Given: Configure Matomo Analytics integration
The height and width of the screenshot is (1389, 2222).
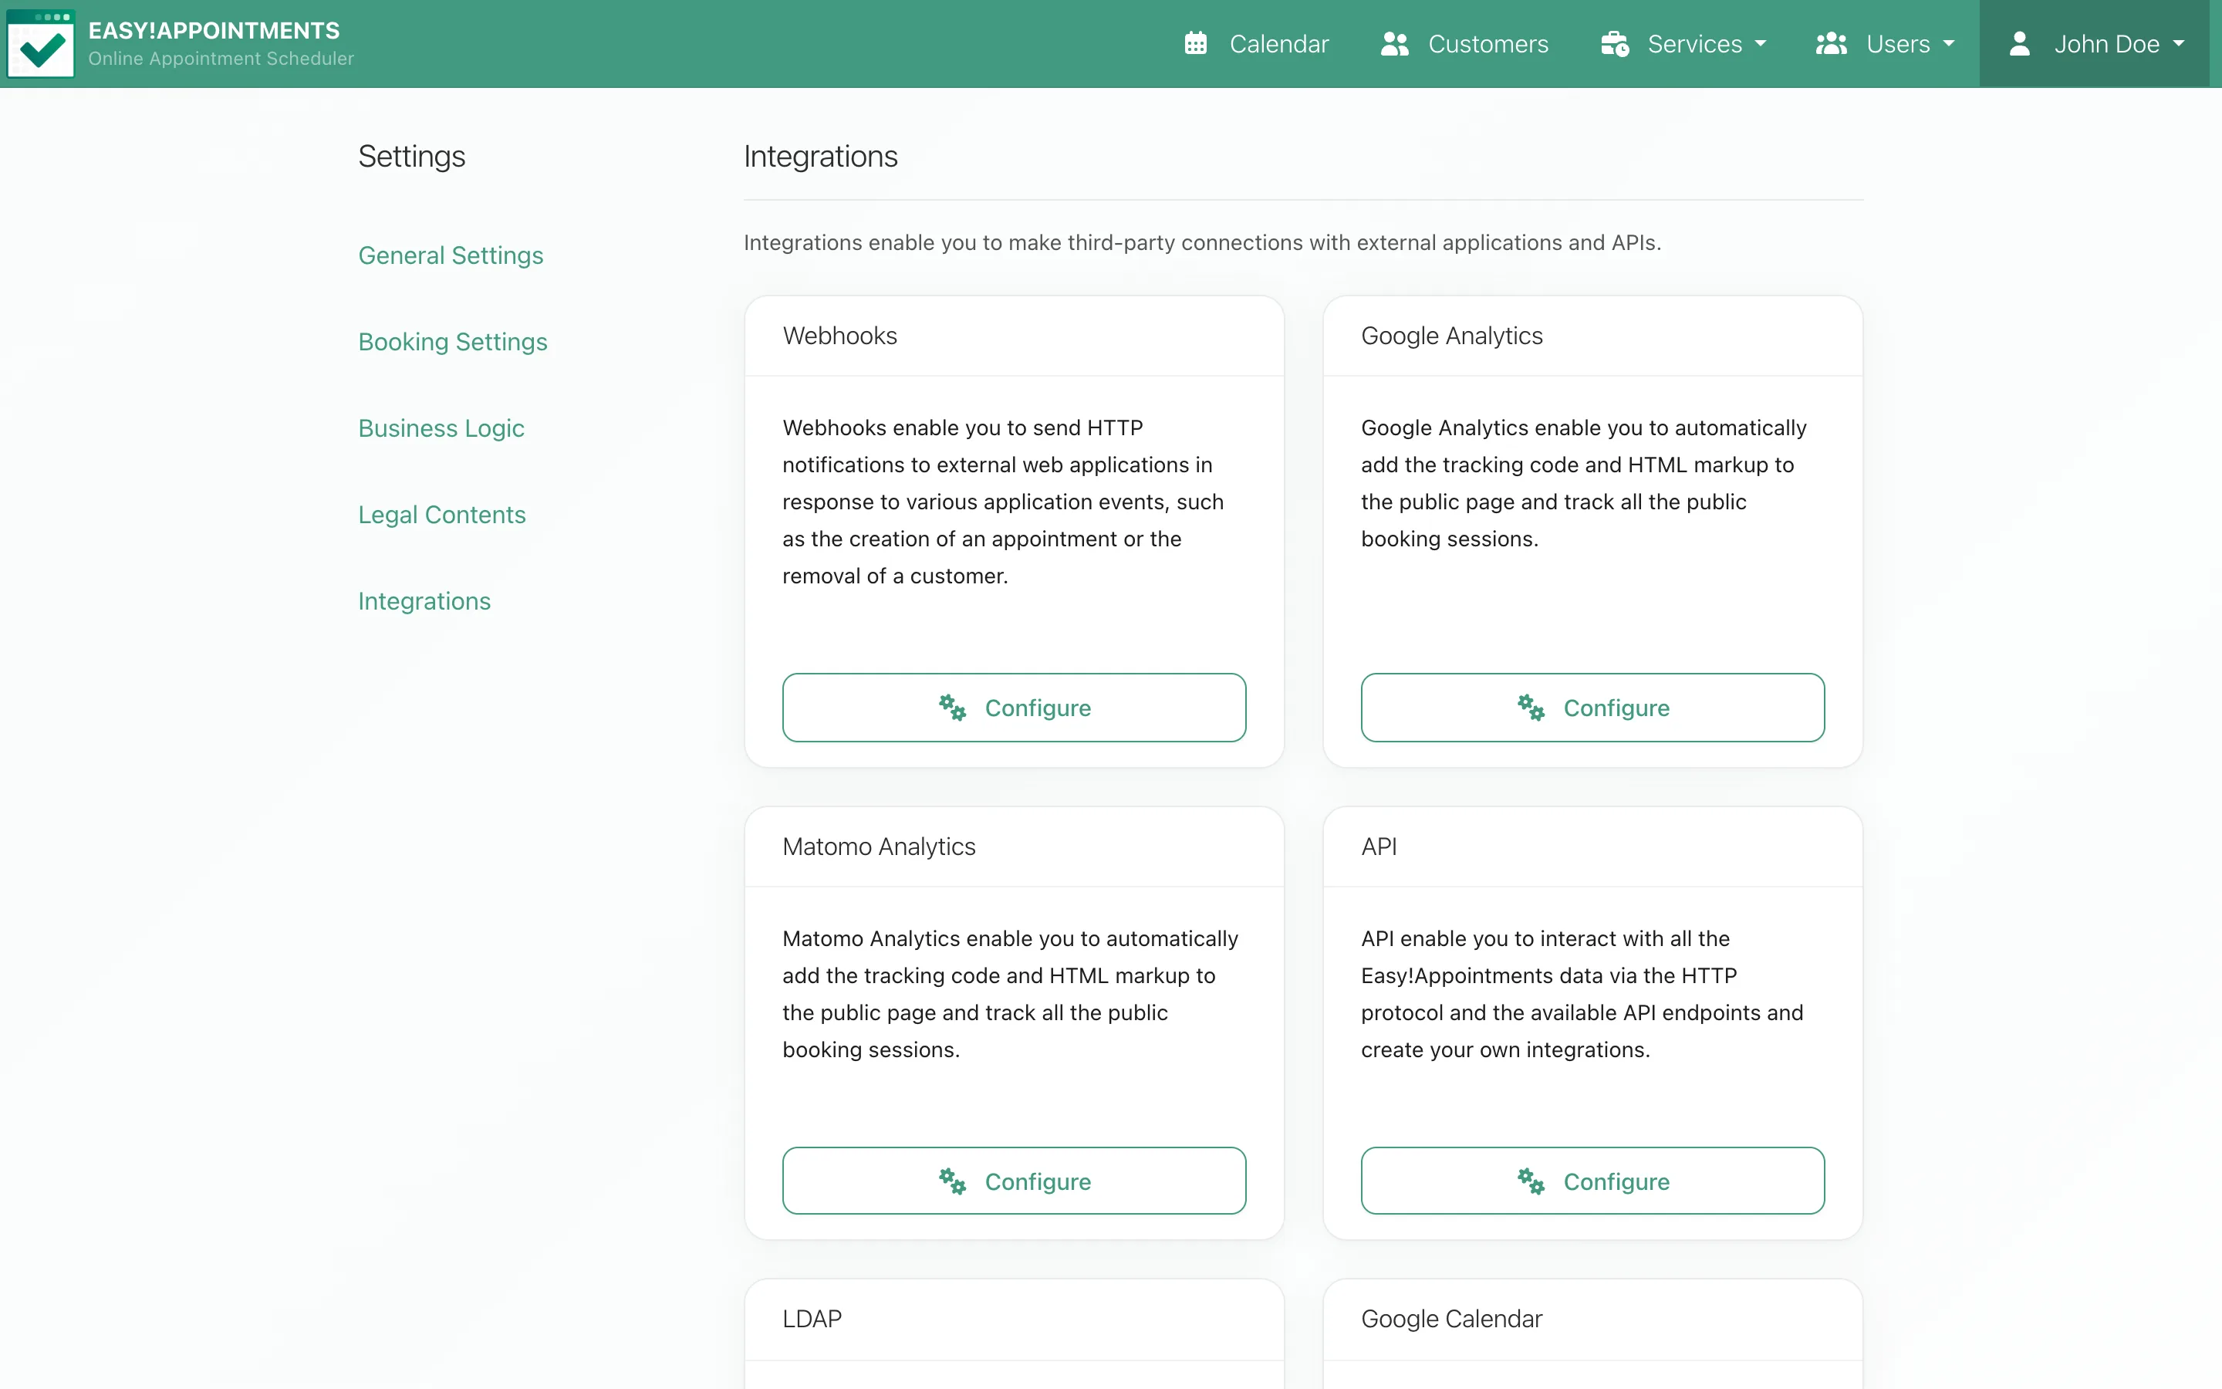Looking at the screenshot, I should (1014, 1181).
